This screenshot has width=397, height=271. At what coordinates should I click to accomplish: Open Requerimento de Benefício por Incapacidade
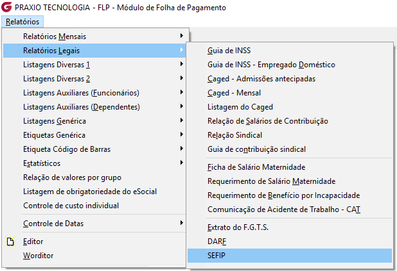tap(290, 195)
